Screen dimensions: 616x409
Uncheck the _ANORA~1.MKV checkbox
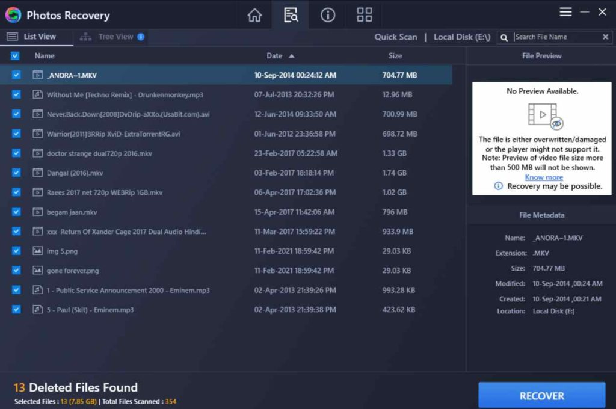(x=16, y=75)
